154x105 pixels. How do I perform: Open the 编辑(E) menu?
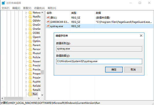pos(16,8)
